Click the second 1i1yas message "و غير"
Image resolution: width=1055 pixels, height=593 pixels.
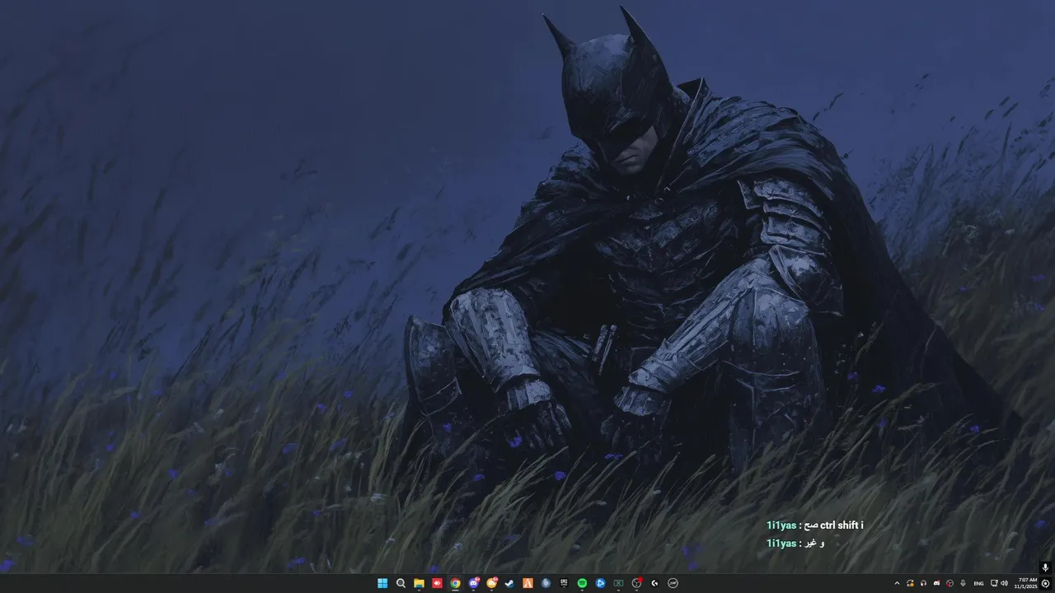point(814,543)
